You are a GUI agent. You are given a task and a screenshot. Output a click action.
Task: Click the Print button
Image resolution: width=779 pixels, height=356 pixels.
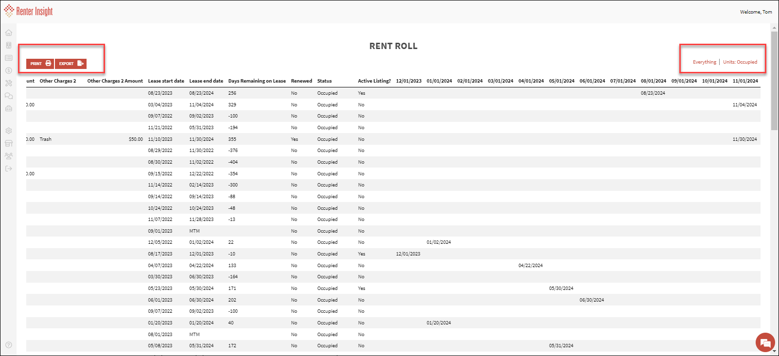pyautogui.click(x=40, y=64)
